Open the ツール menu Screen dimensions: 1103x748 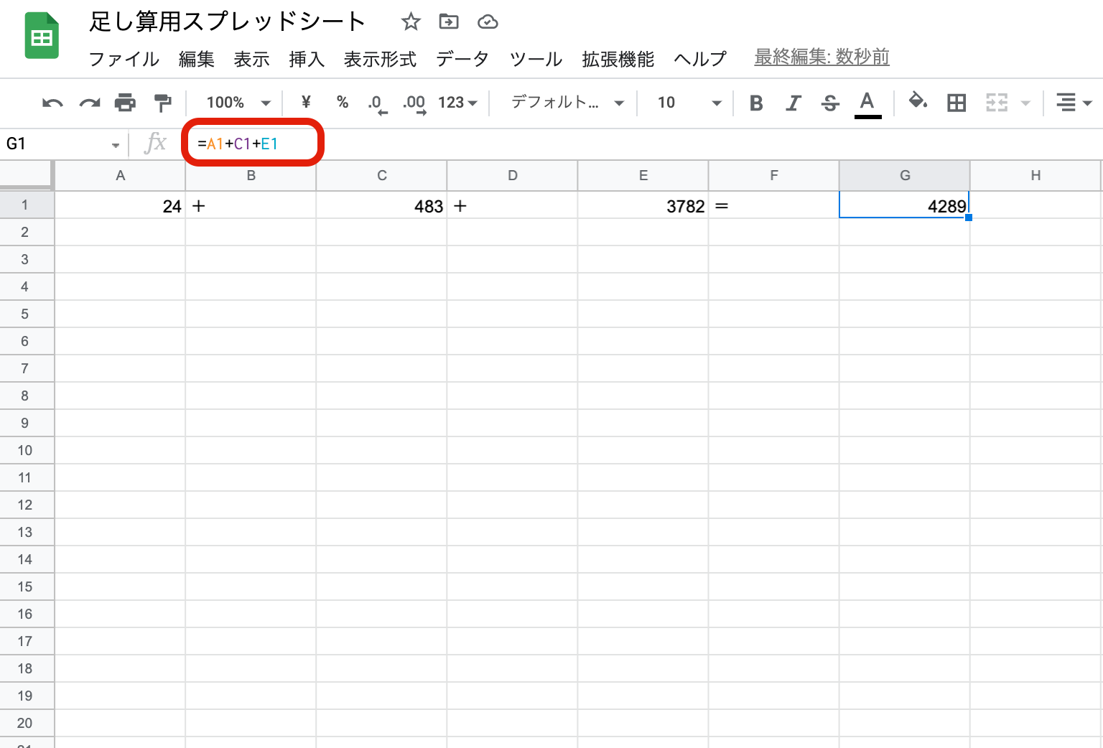coord(536,59)
